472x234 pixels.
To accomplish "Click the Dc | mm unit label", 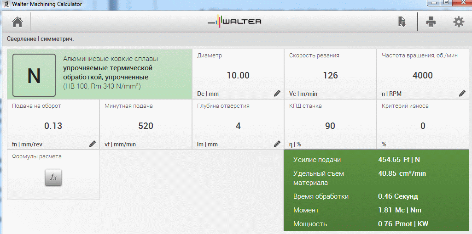I will click(208, 94).
